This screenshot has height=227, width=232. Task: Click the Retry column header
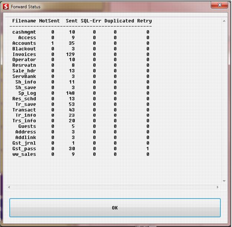(x=144, y=21)
